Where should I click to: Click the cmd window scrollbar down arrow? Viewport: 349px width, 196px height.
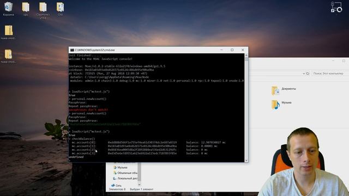click(246, 160)
